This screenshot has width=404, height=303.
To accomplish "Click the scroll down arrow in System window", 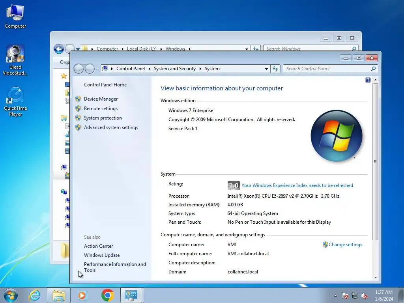I will click(376, 277).
